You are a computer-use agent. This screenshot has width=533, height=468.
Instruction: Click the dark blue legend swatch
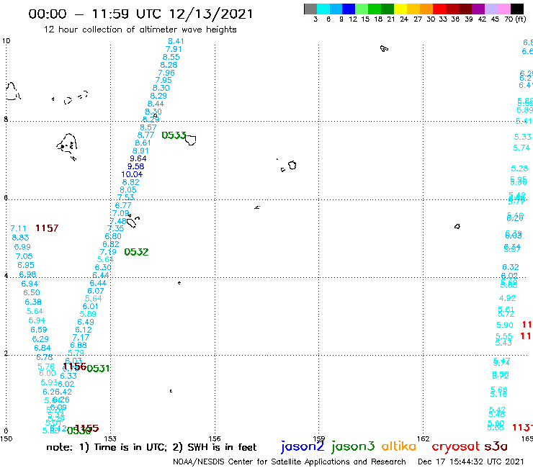click(349, 9)
